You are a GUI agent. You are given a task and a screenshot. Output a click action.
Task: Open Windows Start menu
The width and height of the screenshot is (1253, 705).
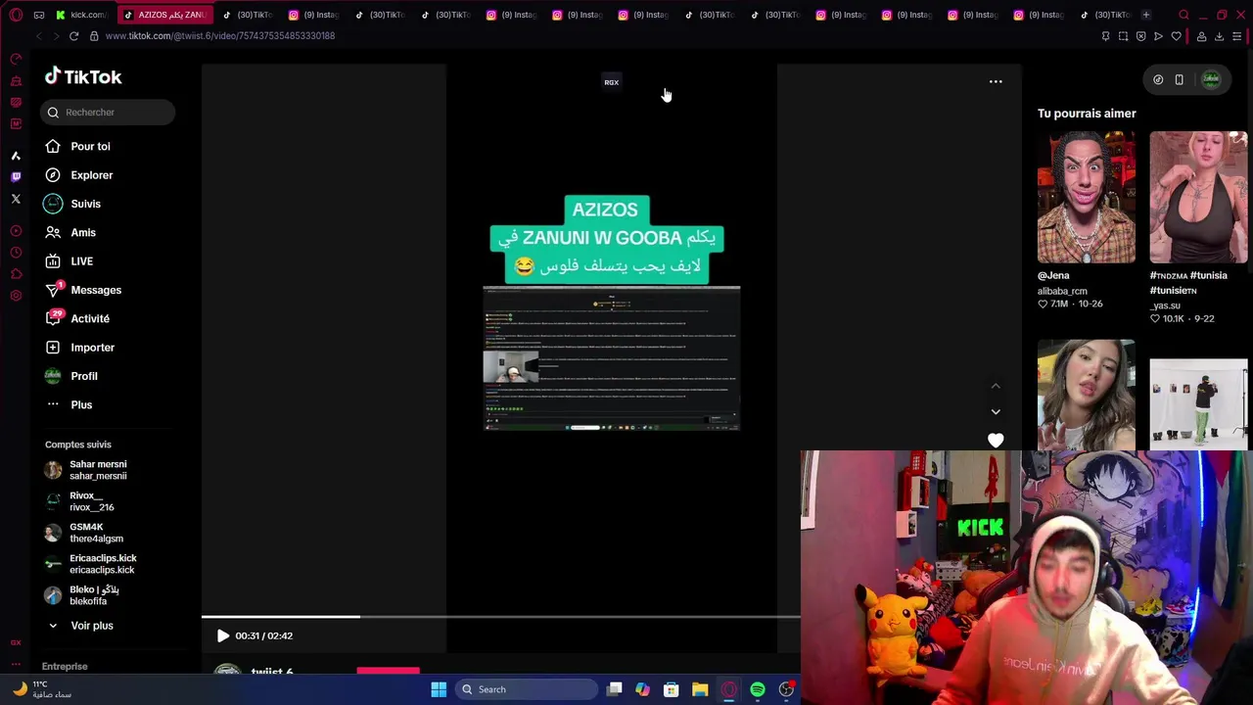[439, 689]
